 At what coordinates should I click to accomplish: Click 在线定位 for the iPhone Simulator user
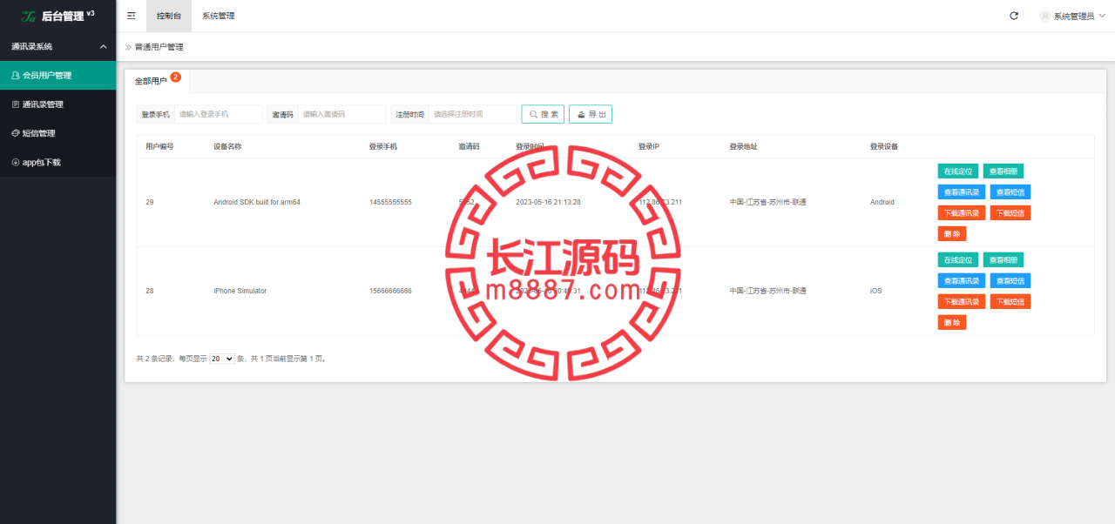click(958, 259)
